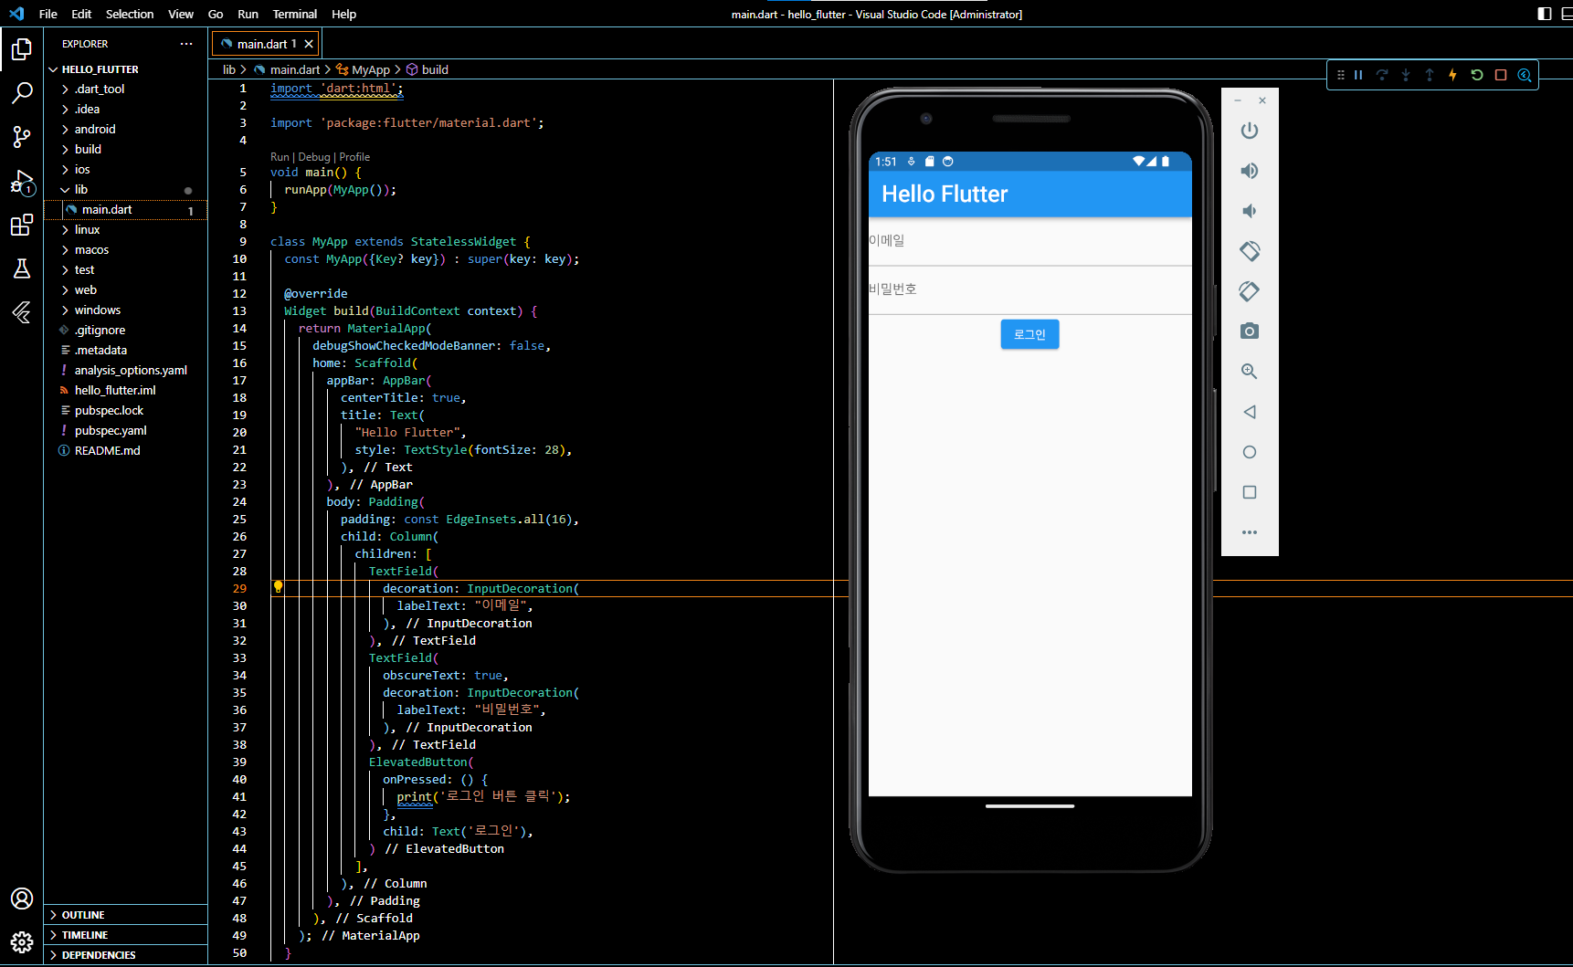
Task: Expand the android folder
Action: click(125, 130)
